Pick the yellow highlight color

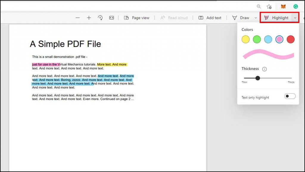[x=245, y=39]
